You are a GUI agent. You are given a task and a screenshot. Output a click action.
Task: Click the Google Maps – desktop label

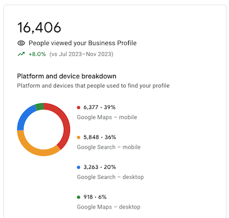(x=109, y=207)
